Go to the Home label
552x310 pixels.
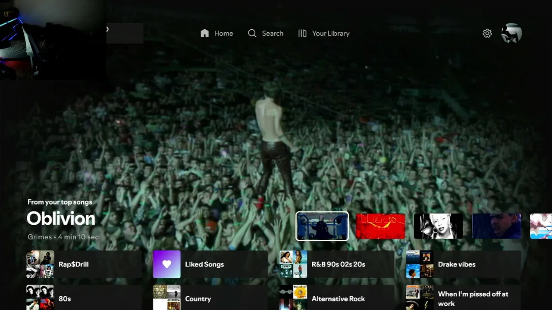point(224,33)
